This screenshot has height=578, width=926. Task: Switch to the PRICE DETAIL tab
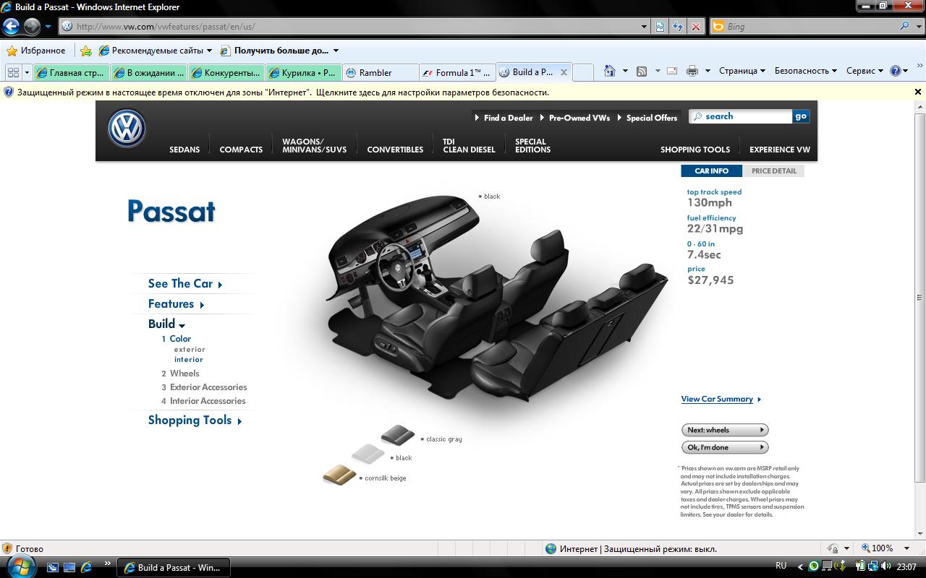pyautogui.click(x=773, y=171)
